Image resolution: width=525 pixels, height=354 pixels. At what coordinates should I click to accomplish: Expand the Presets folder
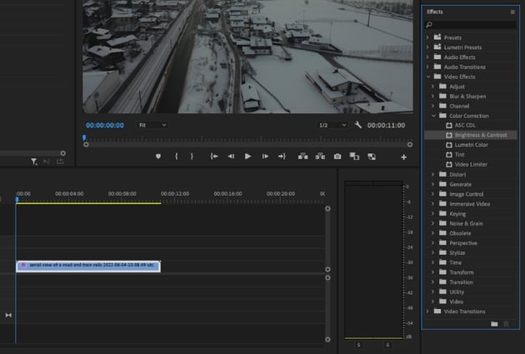point(427,37)
